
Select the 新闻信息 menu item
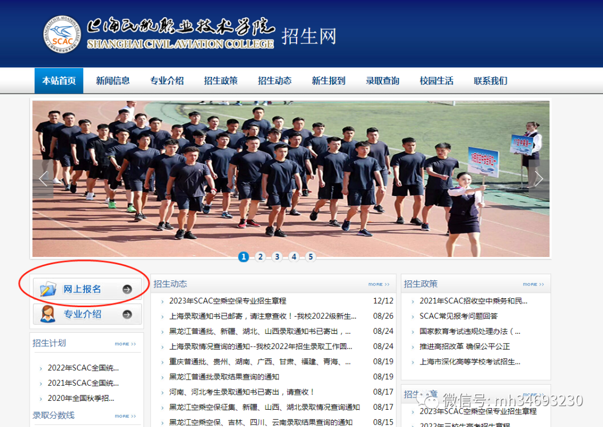[113, 80]
